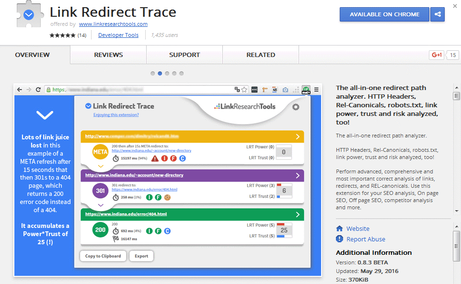Select the second carousel dot
Image resolution: width=461 pixels, height=284 pixels.
[160, 74]
